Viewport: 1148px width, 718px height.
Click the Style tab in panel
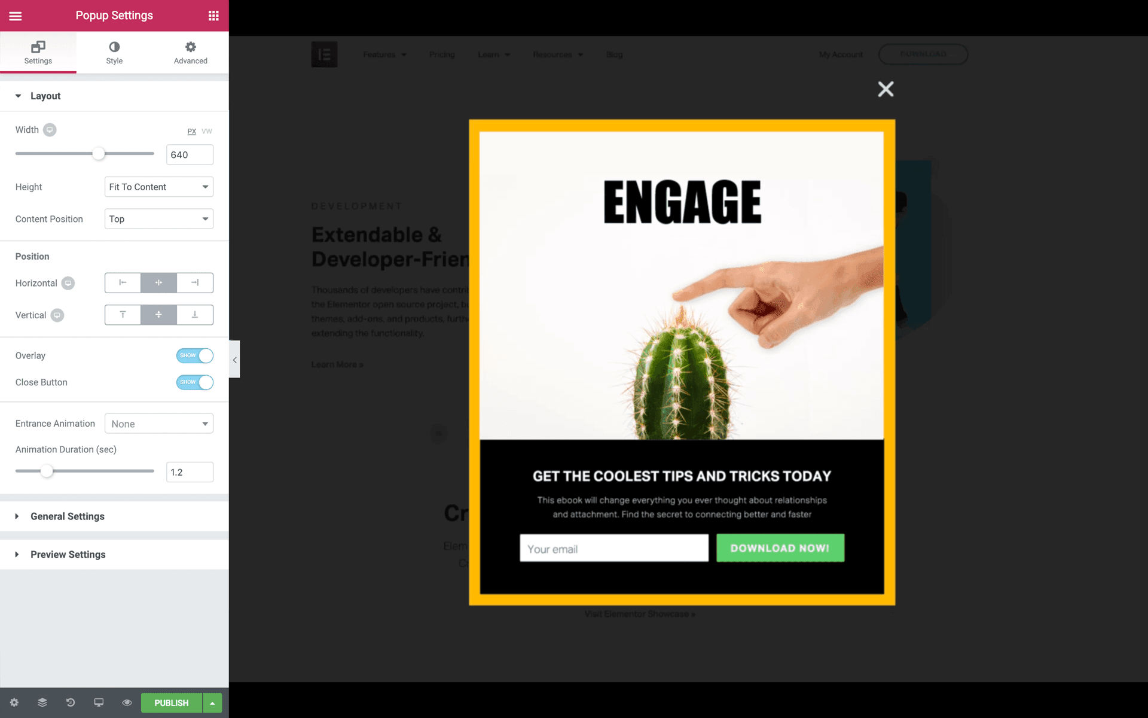pos(114,51)
